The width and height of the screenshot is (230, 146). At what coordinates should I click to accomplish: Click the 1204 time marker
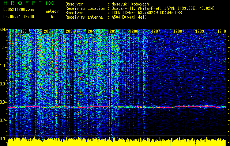pyautogui.click(x=90, y=31)
